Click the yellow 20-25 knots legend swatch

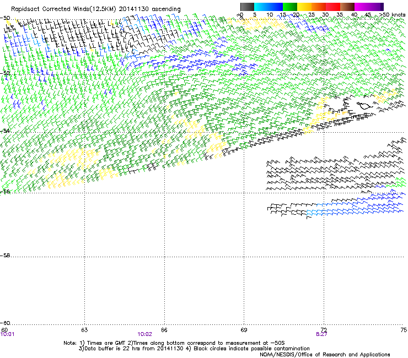coord(304,7)
